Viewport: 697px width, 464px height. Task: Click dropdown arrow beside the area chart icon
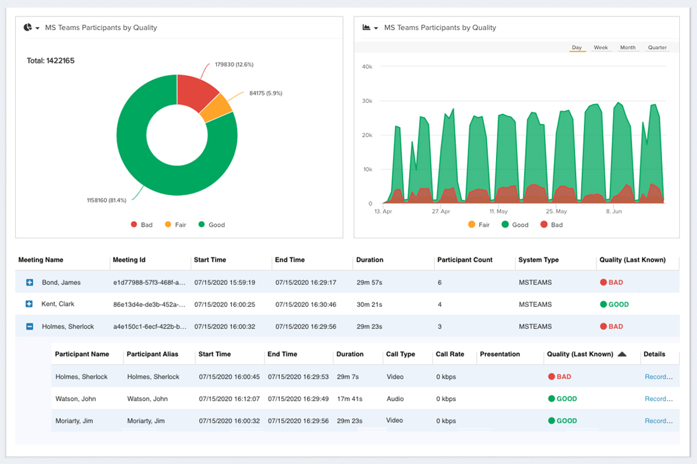point(376,28)
